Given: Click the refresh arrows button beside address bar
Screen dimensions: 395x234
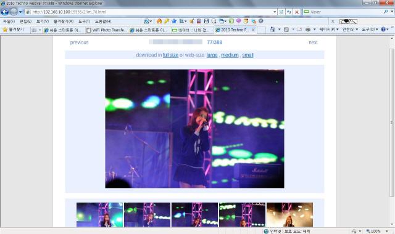Looking at the screenshot, I should (x=289, y=12).
